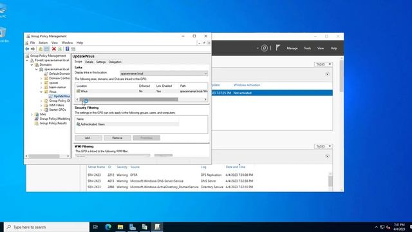
Task: Click the Forward arrow in the GPM toolbar
Action: (33, 49)
